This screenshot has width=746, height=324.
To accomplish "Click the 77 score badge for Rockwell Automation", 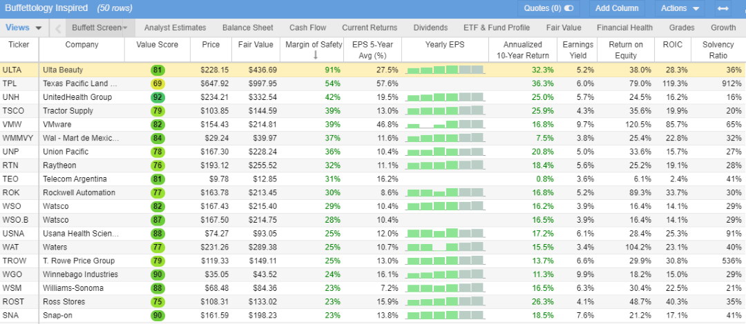I will click(157, 193).
